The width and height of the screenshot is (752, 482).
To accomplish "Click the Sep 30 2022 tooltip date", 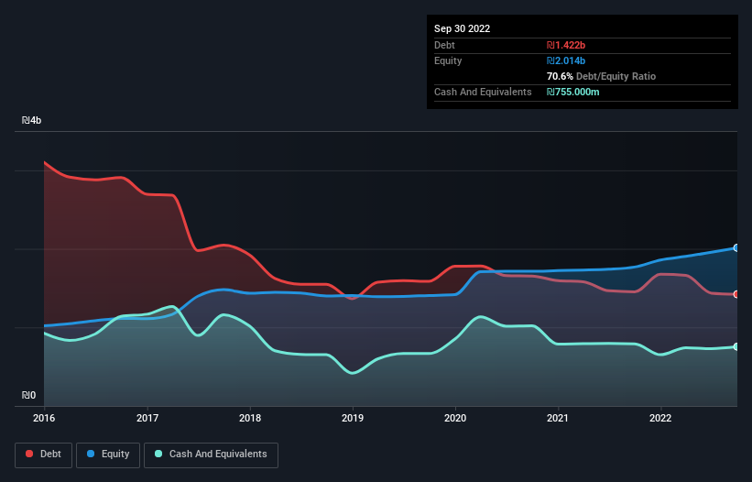I will [462, 28].
